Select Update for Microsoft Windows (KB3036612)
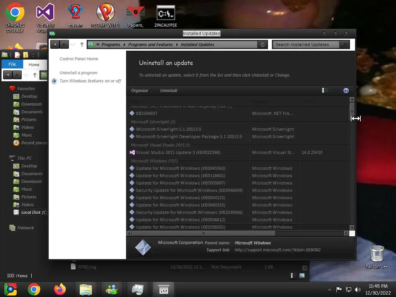This screenshot has height=297, width=396. pos(238,220)
